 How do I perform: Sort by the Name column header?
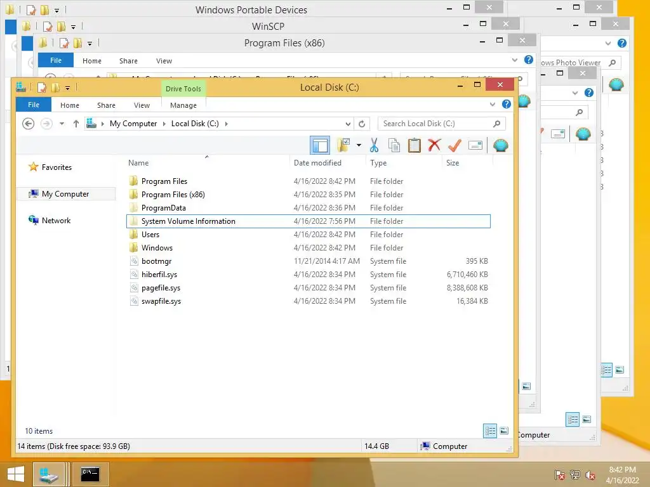click(208, 163)
